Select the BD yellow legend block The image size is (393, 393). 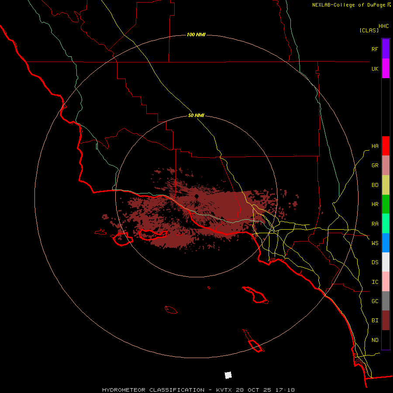(x=386, y=185)
